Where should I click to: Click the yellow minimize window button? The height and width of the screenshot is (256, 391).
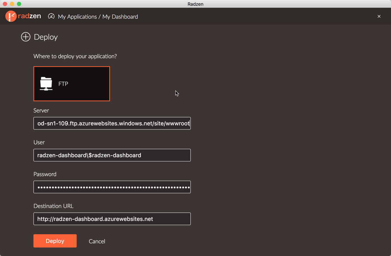pyautogui.click(x=12, y=4)
